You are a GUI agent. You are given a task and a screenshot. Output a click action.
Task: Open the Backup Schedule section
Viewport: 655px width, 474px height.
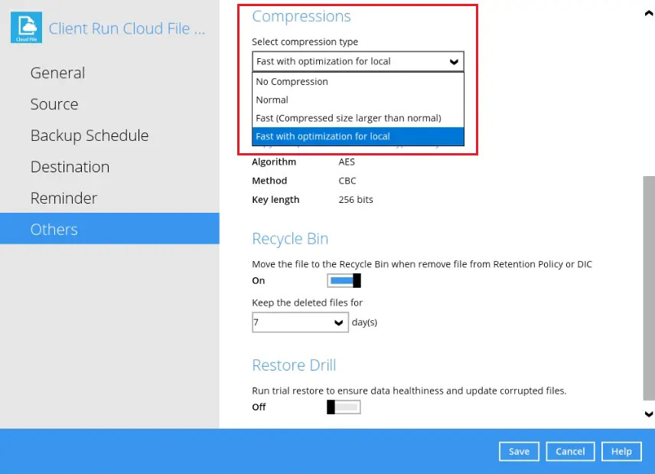click(x=90, y=136)
